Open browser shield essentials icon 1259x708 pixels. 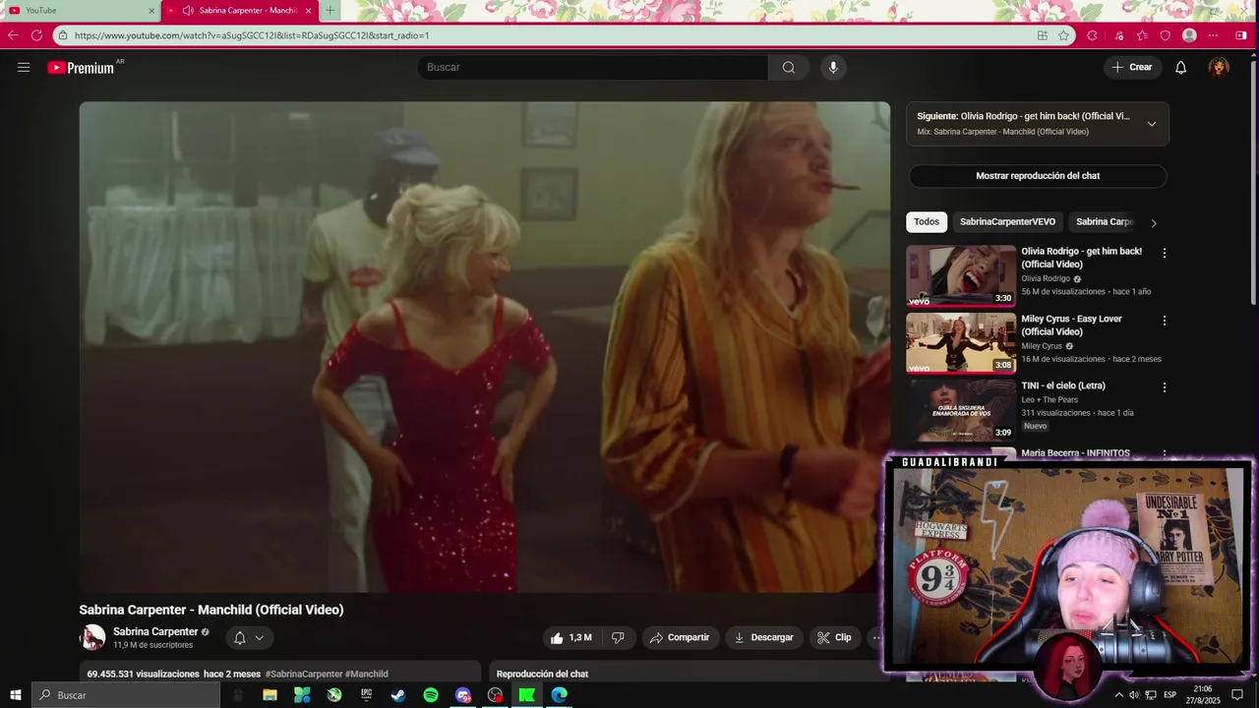1166,35
